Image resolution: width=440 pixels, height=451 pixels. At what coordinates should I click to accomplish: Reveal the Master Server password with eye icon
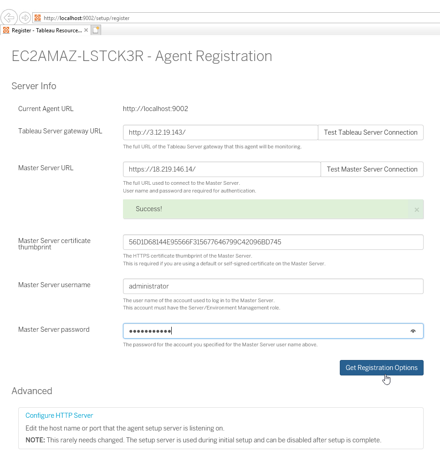(x=413, y=331)
